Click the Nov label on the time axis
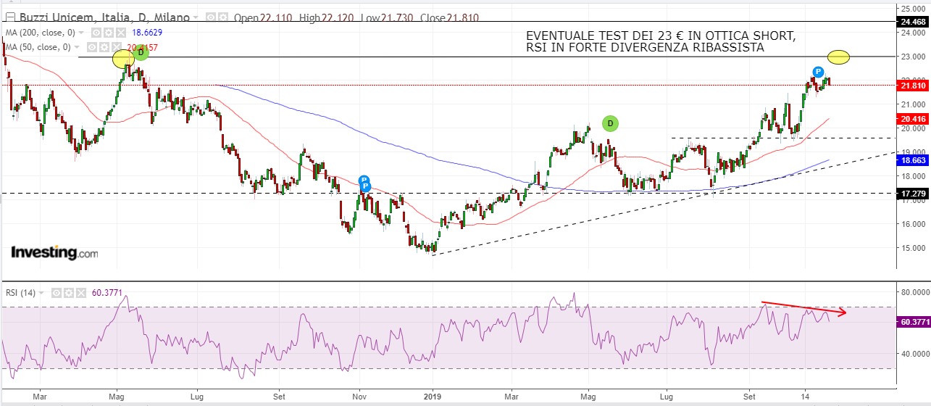The width and height of the screenshot is (931, 406). pos(360,397)
